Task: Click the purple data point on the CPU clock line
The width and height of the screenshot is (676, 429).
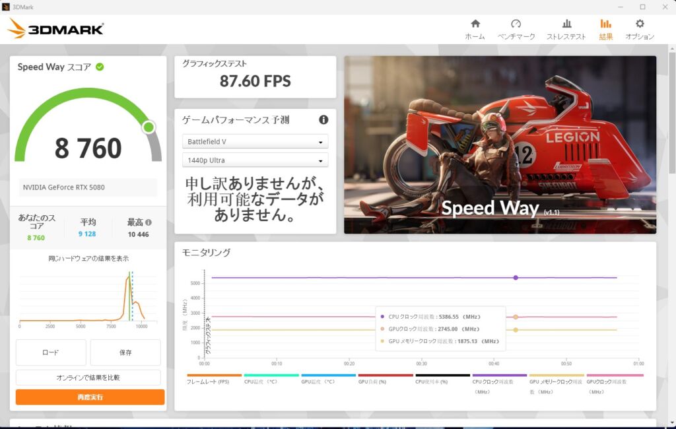Action: click(516, 278)
